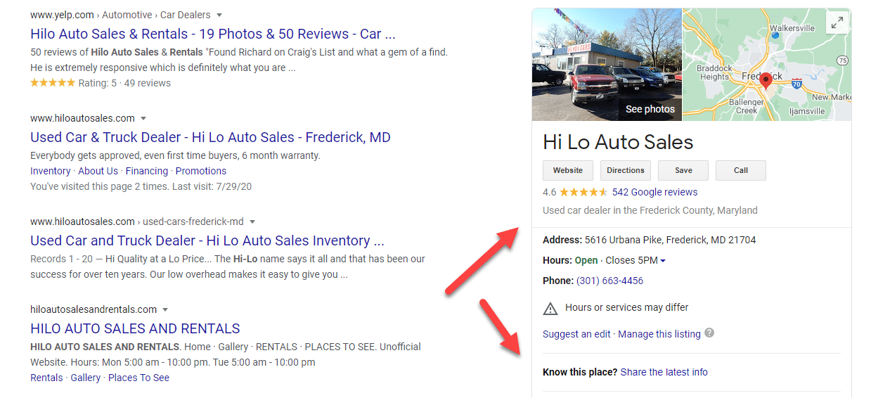Open the Inventory sitelink
Viewport: 871px width, 398px height.
(50, 171)
